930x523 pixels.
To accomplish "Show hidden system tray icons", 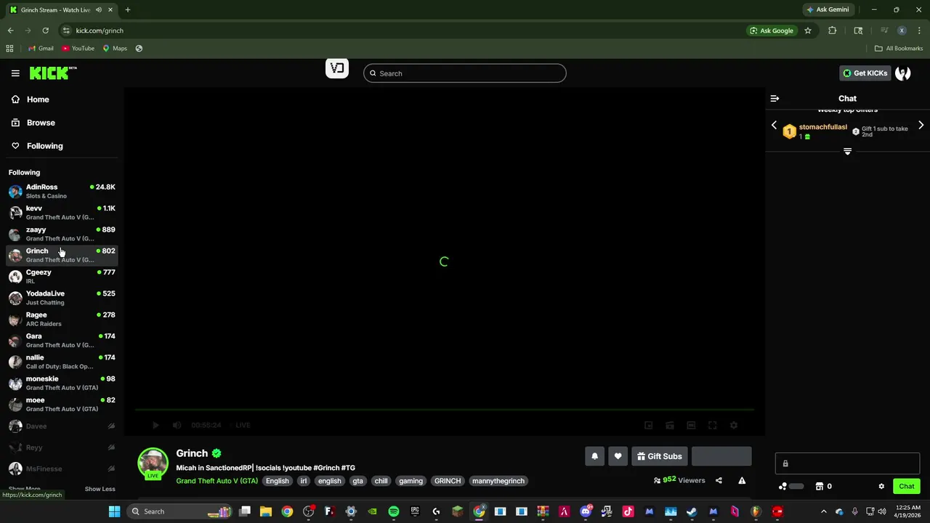I will tap(823, 511).
